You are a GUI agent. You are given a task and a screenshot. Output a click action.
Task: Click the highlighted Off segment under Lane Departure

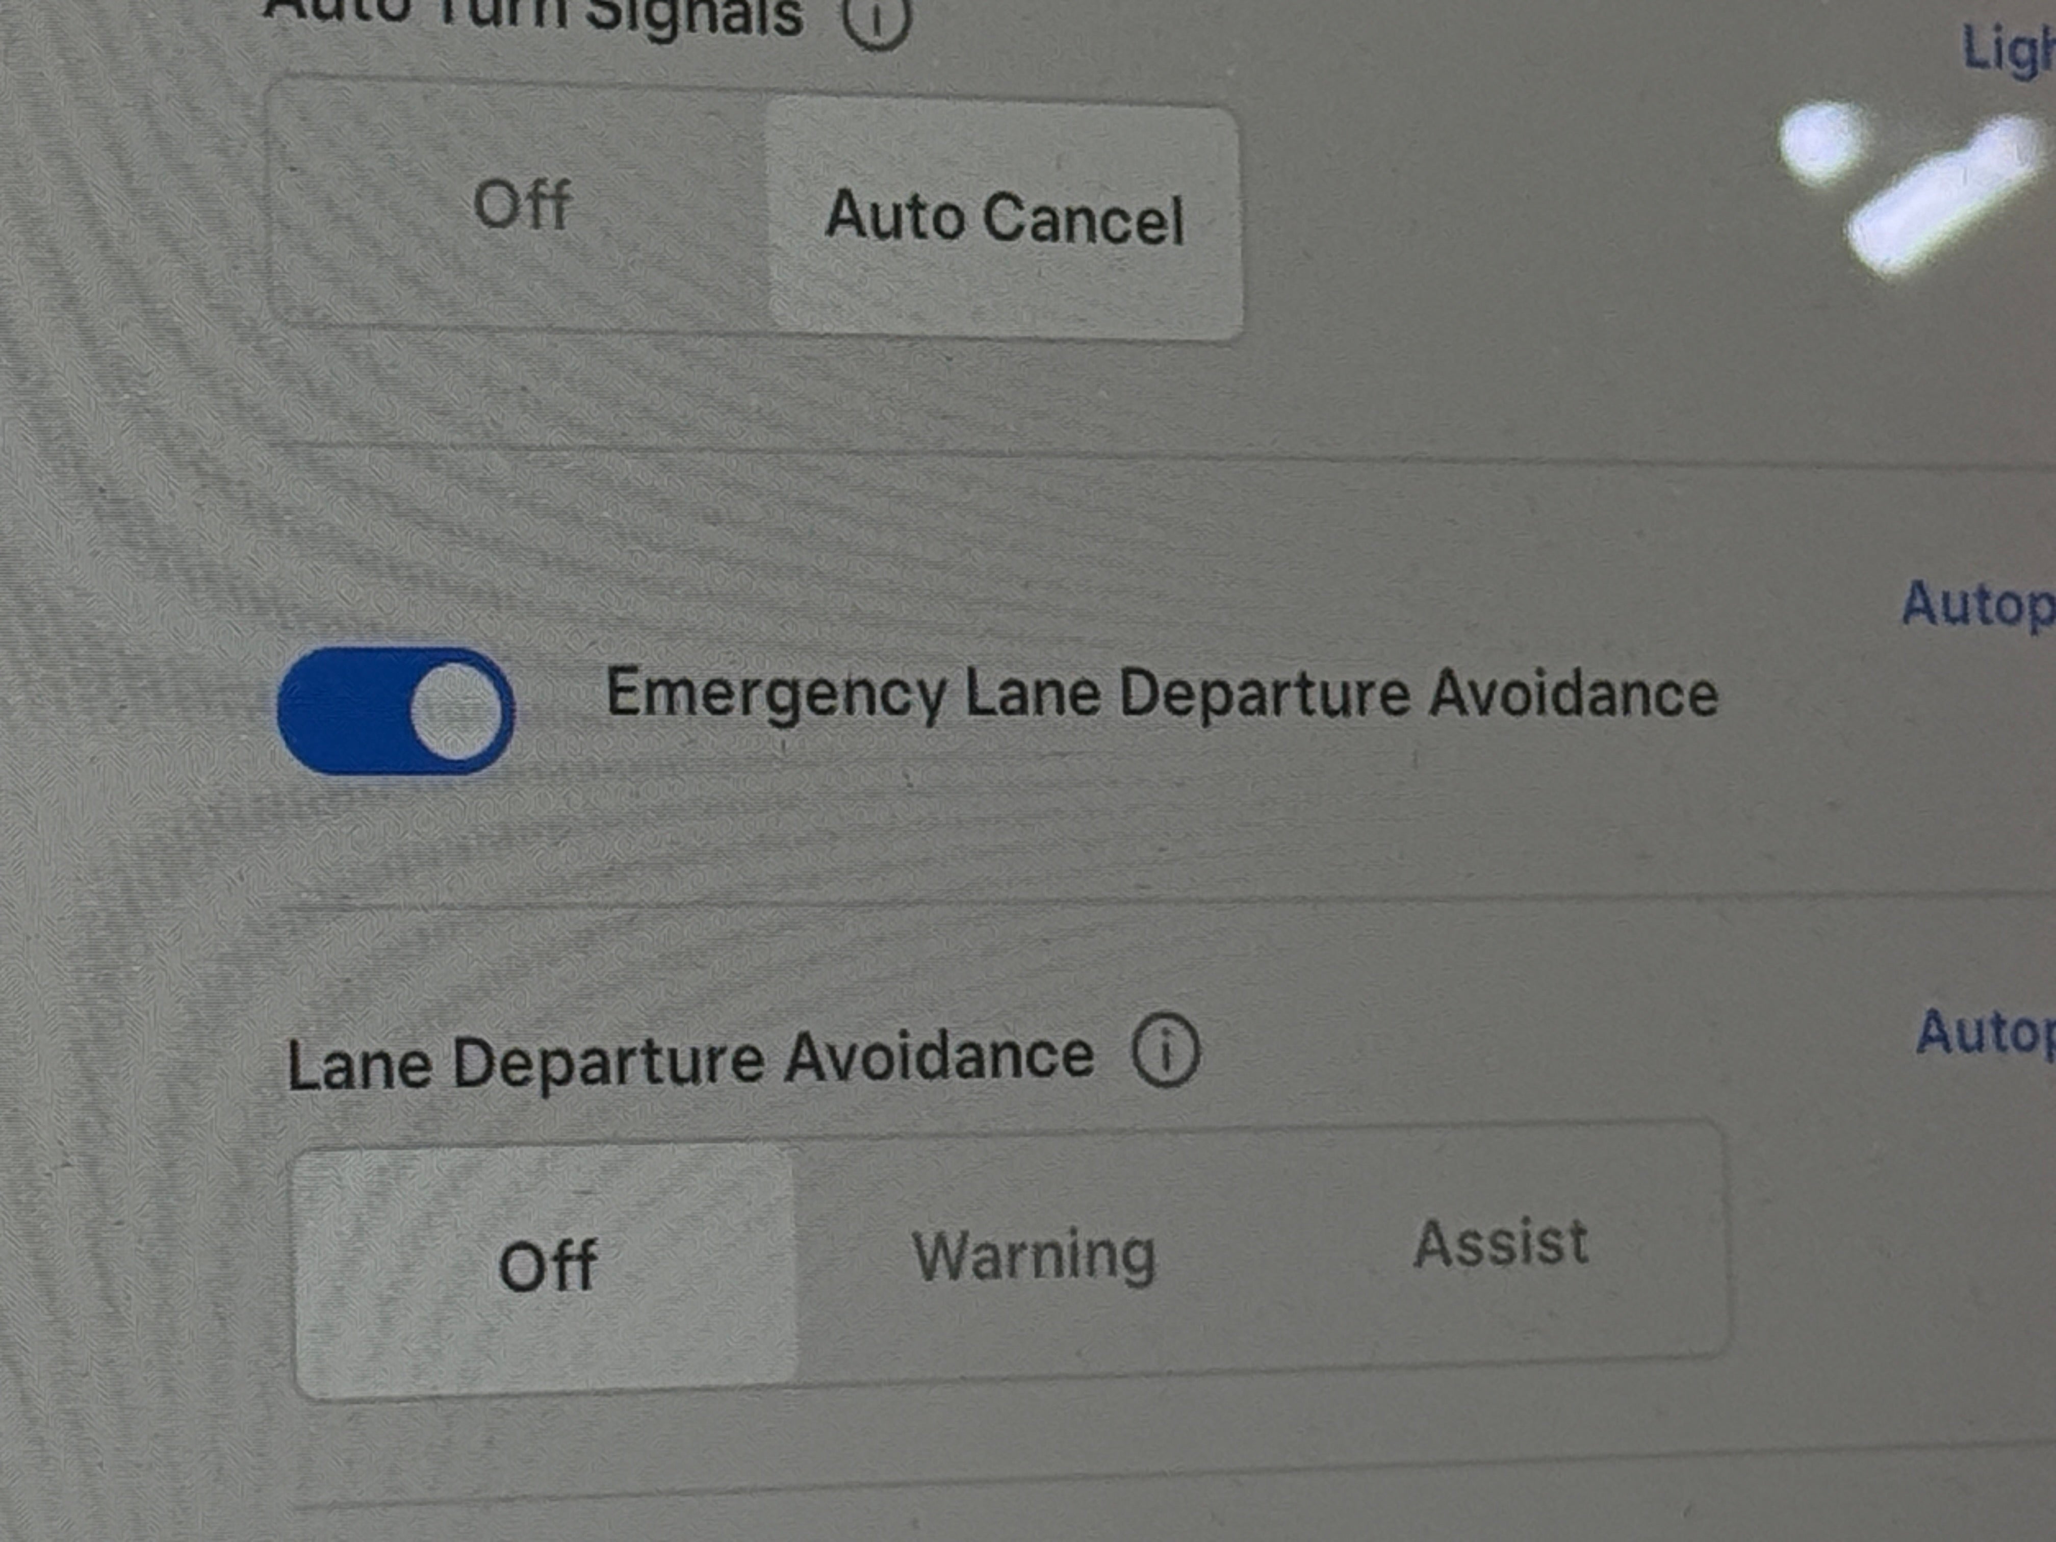pyautogui.click(x=547, y=1266)
